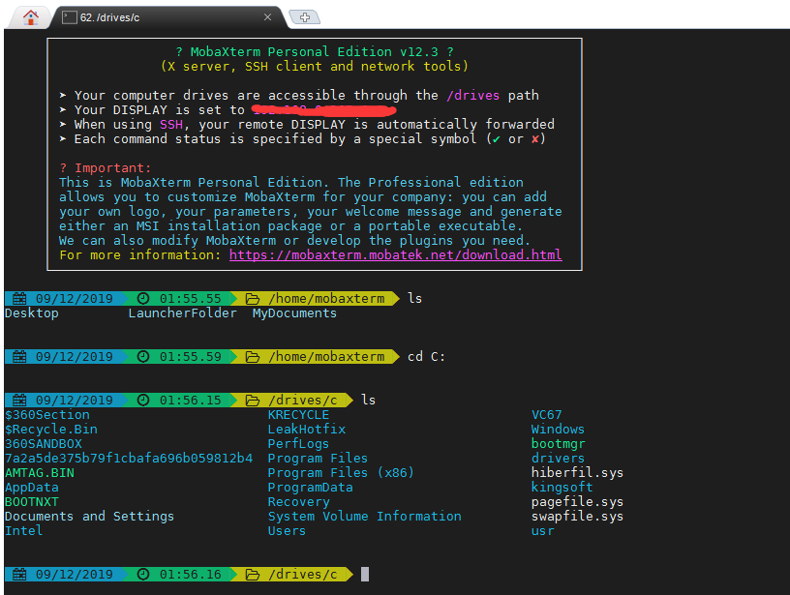Click 'Documents and Settings' entry

coord(90,517)
